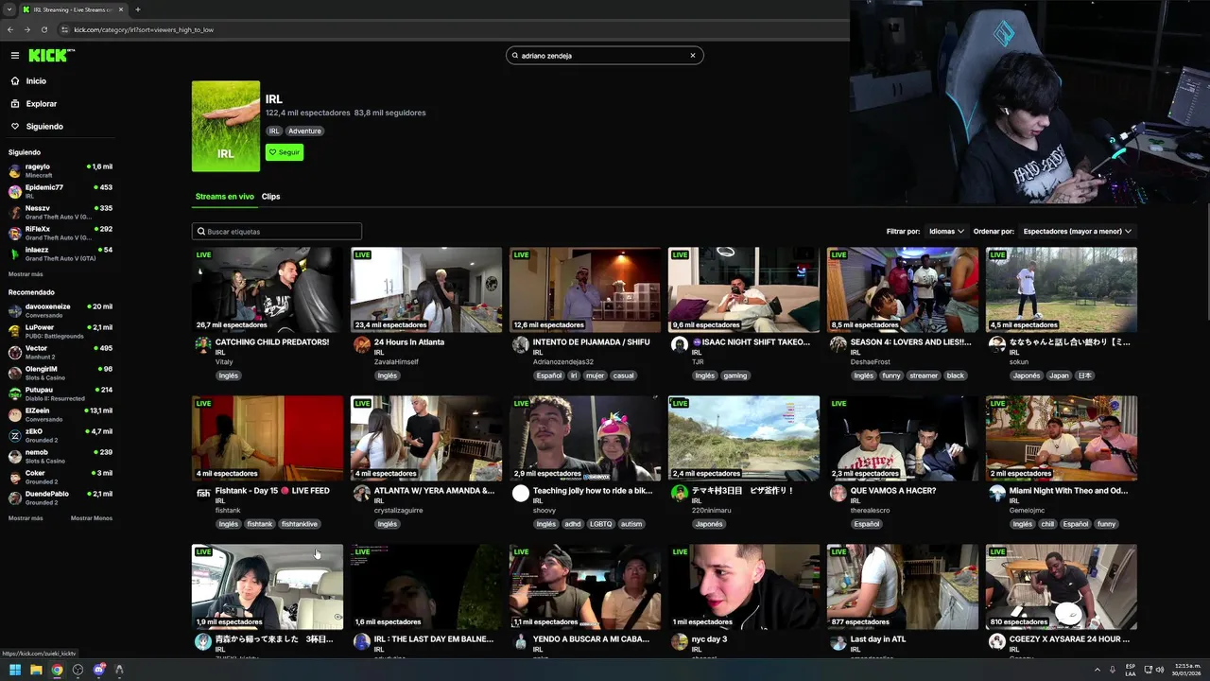Click the mujer tag under Adrianozendejas32

(x=596, y=375)
